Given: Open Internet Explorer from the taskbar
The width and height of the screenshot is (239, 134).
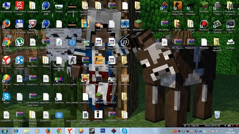Looking at the screenshot, I should (16, 131).
